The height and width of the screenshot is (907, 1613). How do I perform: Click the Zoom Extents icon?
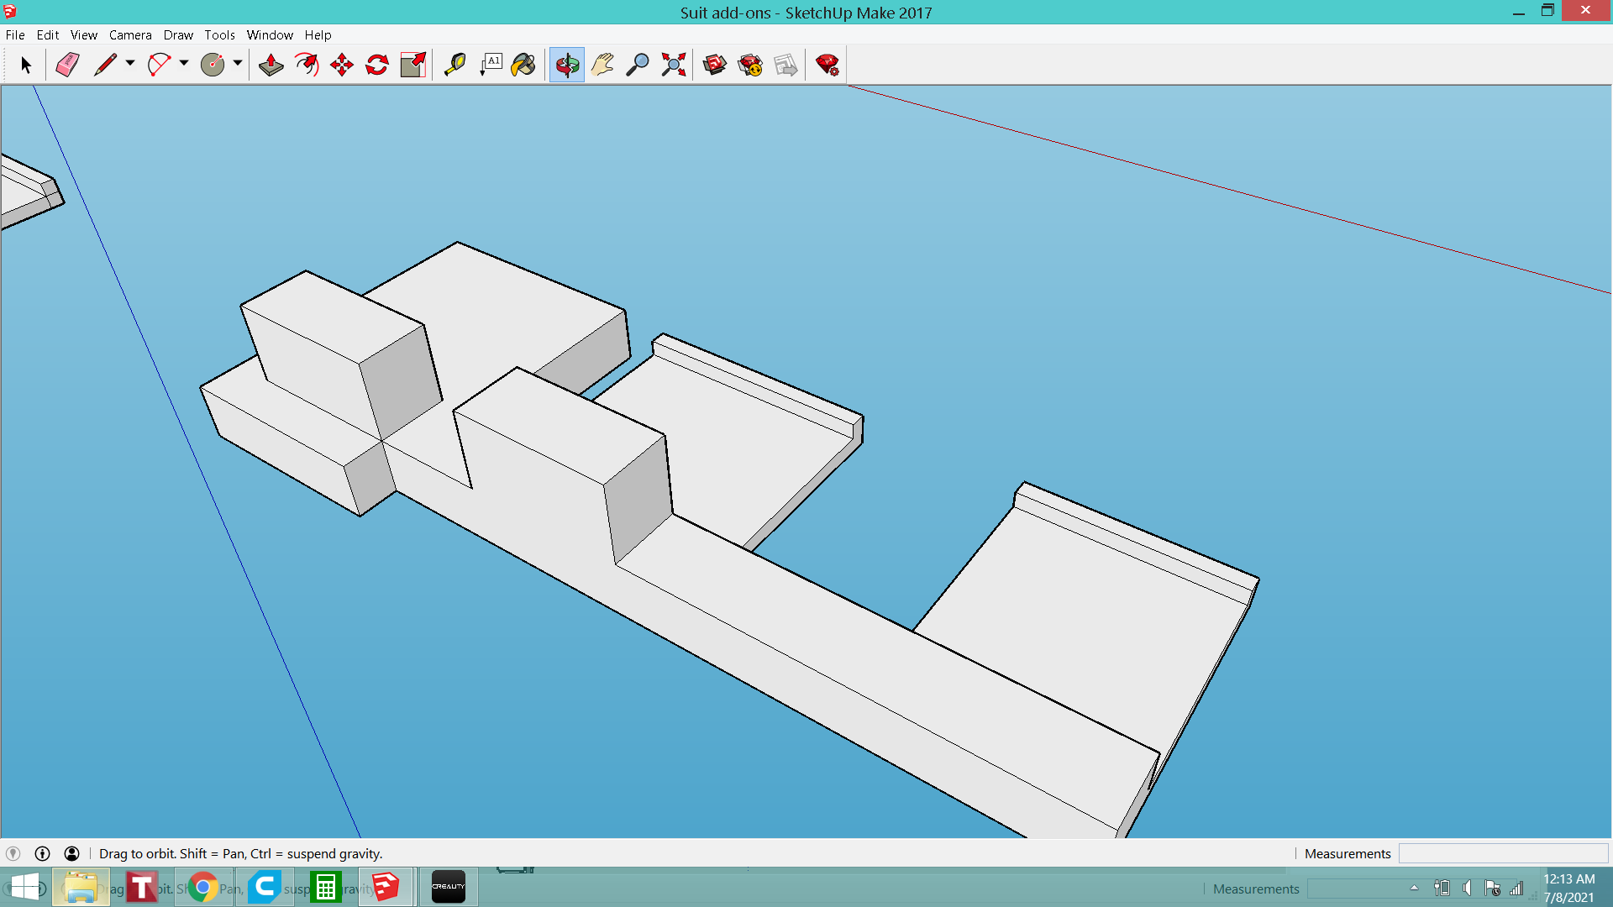tap(673, 65)
